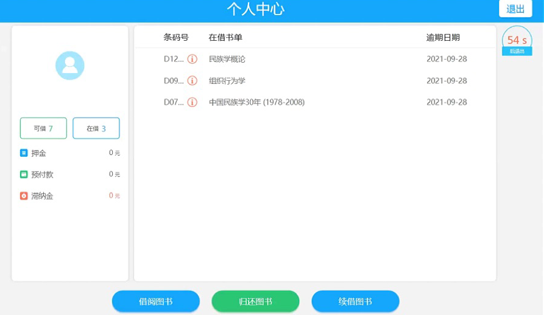Click the 滞纳金 late fee icon
544x315 pixels.
24,196
